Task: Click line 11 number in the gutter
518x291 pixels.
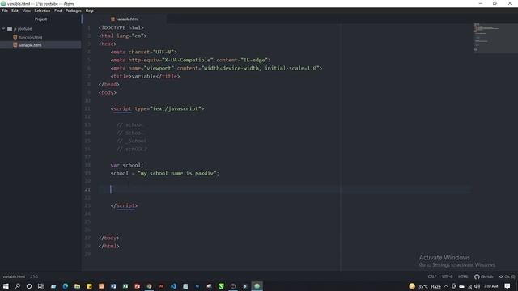Action: click(x=87, y=108)
